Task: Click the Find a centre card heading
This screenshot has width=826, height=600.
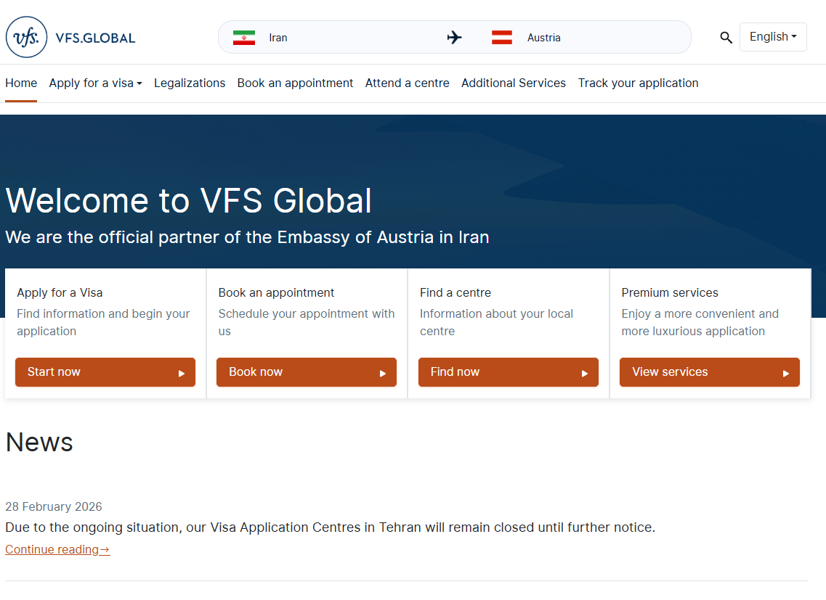Action: click(x=455, y=292)
